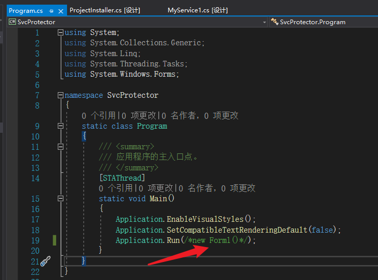Switch to the MyService1.cs design tab
This screenshot has width=378, height=280.
coord(198,10)
